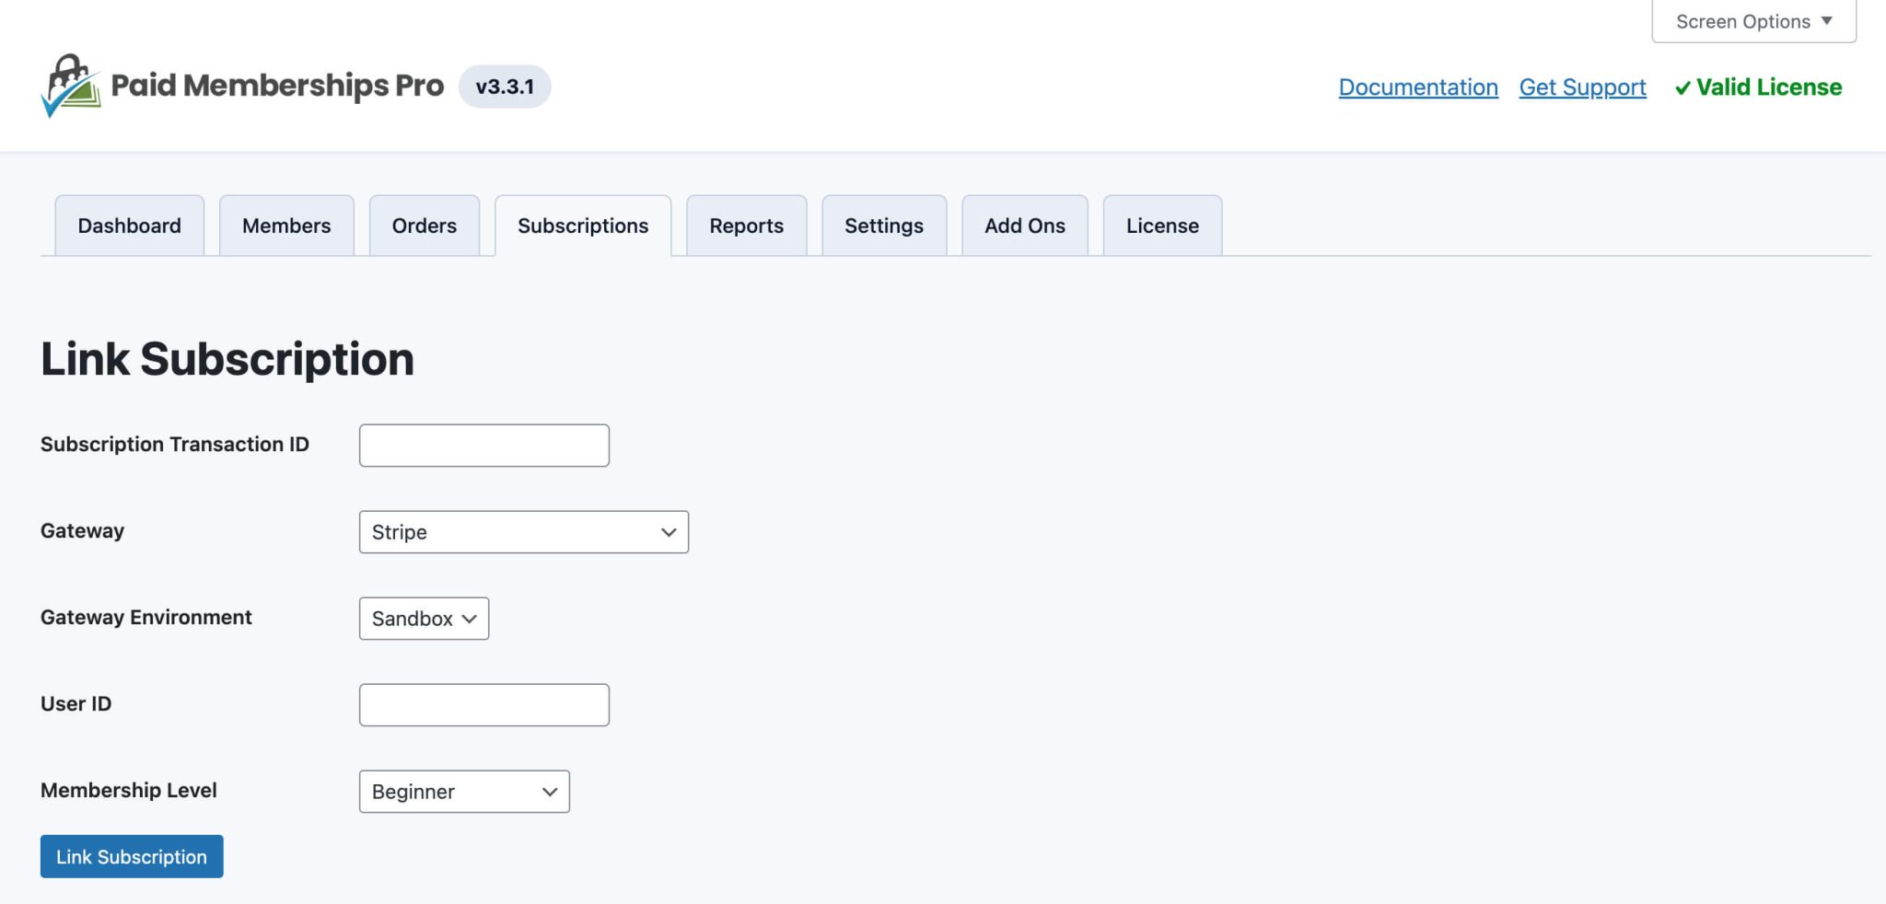Focus the User ID input field
Image resolution: width=1886 pixels, height=904 pixels.
tap(484, 705)
